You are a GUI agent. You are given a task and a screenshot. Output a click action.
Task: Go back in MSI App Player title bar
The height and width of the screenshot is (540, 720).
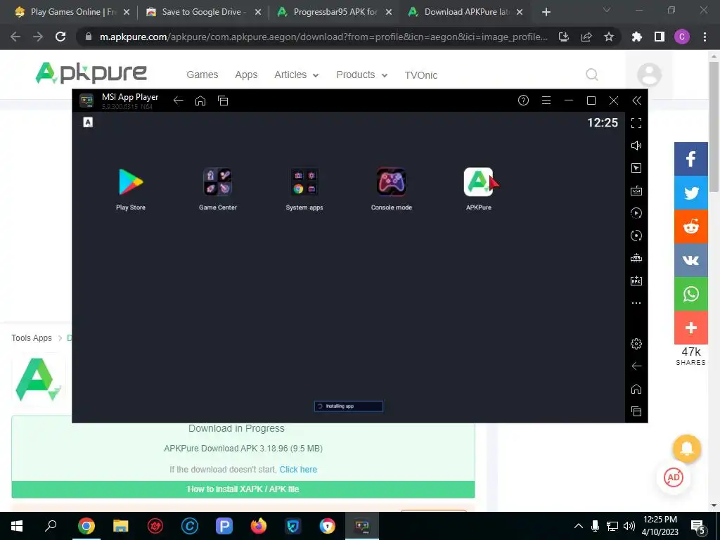click(178, 101)
